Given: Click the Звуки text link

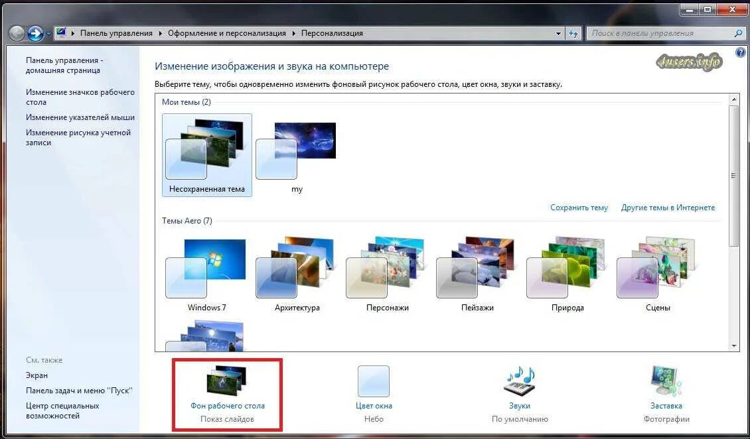Looking at the screenshot, I should [520, 406].
